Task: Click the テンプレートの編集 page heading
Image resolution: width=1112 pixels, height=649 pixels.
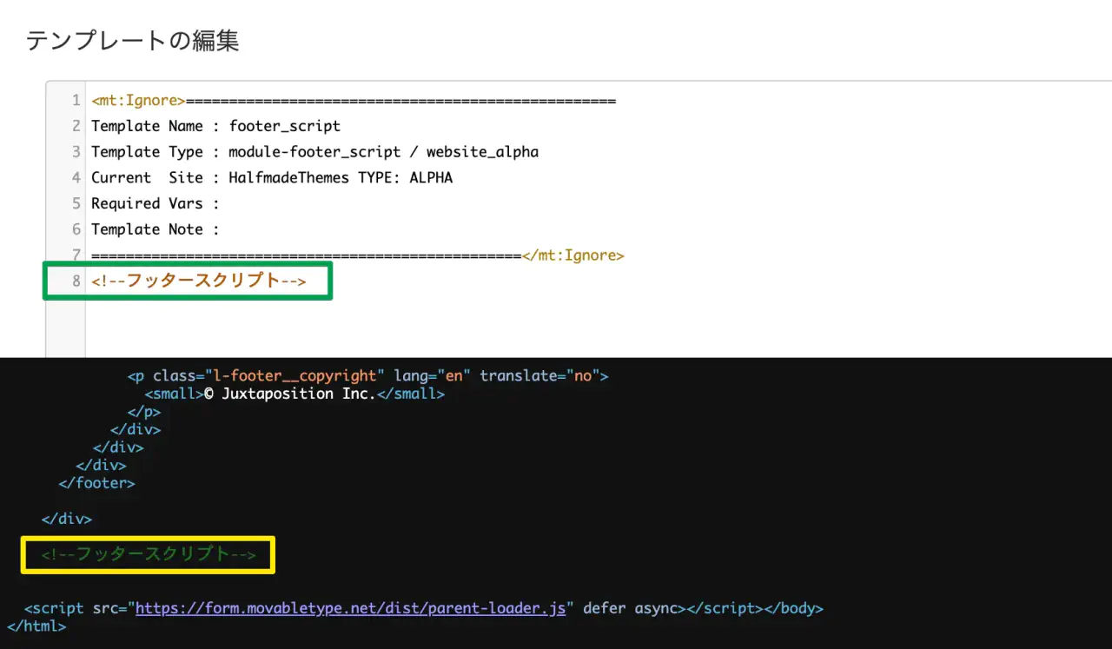Action: tap(132, 41)
